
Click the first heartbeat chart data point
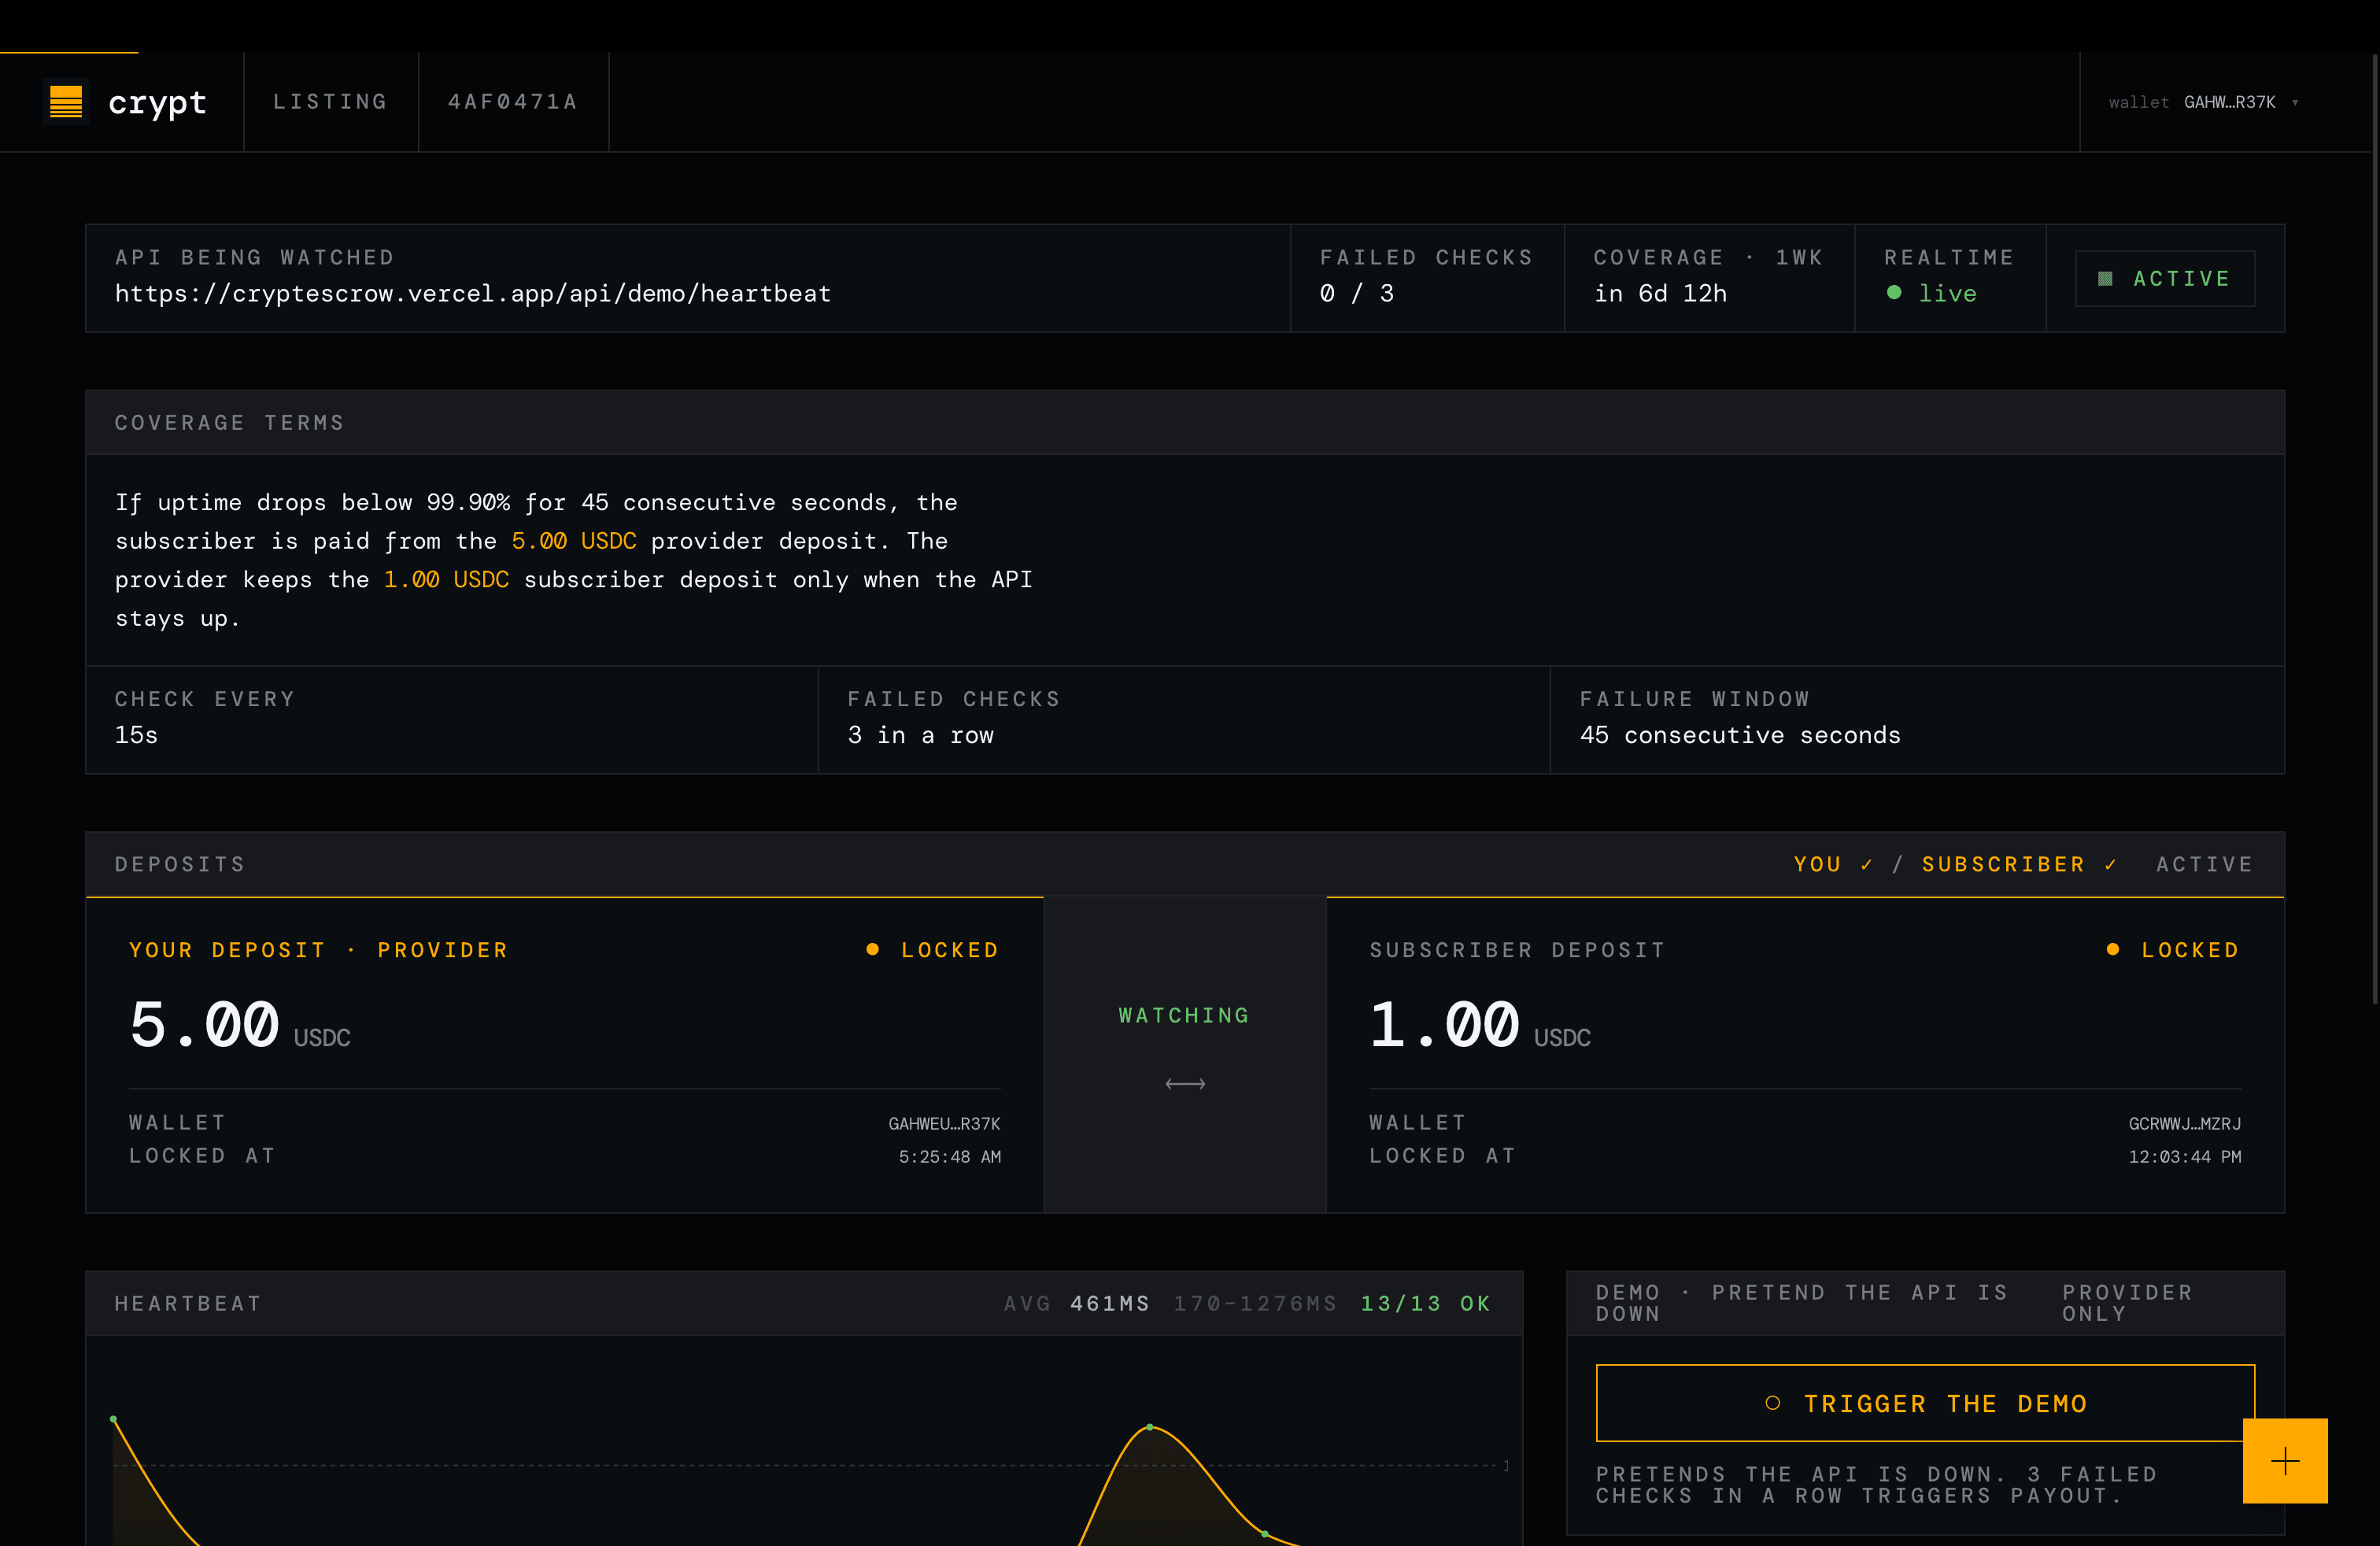pyautogui.click(x=114, y=1419)
